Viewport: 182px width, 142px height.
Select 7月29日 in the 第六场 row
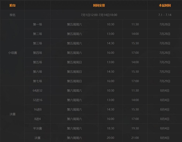165,72
